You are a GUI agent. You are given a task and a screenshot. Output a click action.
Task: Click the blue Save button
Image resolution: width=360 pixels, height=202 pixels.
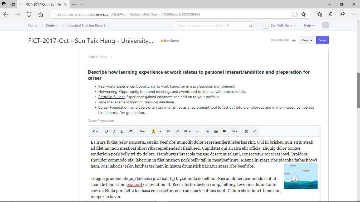[x=322, y=40]
